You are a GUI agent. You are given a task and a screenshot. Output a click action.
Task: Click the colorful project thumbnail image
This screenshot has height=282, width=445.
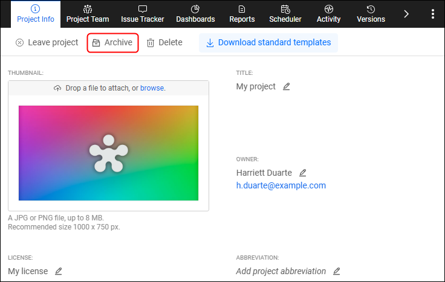108,153
